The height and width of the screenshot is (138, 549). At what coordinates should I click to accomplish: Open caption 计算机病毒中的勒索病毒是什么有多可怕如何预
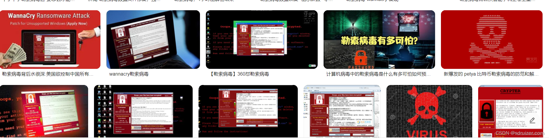[x=378, y=74]
